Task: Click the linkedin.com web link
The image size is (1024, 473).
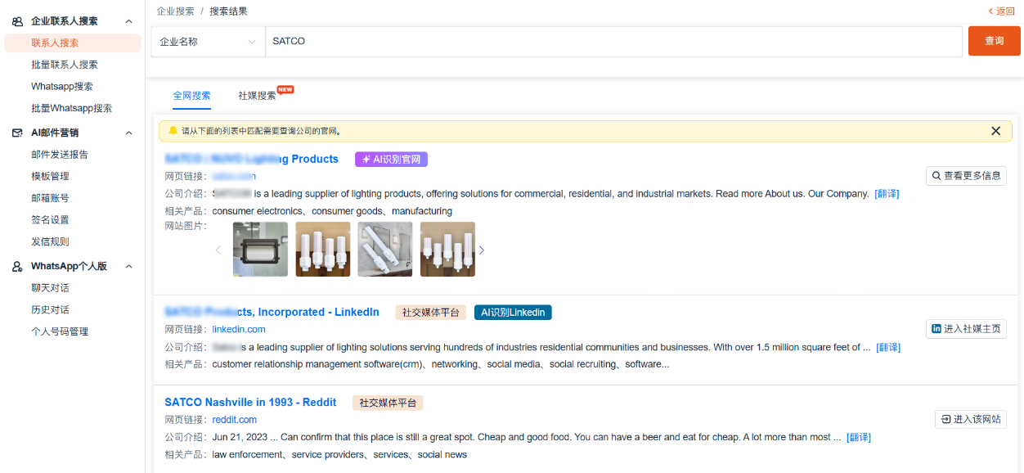Action: click(239, 330)
